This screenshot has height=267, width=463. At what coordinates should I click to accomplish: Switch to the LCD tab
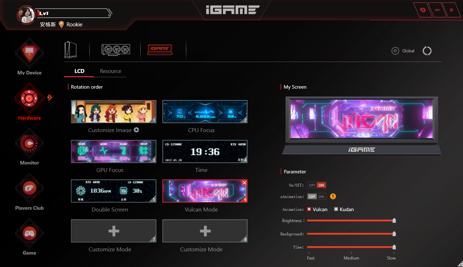pyautogui.click(x=79, y=71)
